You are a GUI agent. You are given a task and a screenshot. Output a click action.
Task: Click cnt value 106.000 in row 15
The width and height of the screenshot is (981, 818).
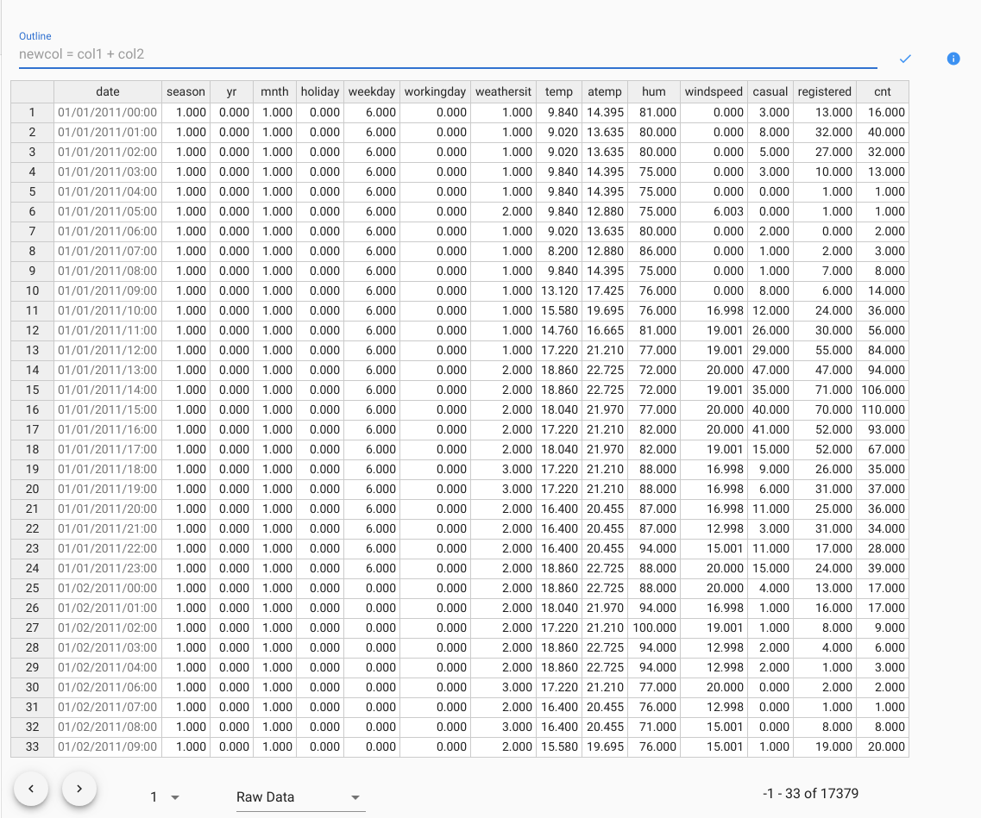click(882, 390)
